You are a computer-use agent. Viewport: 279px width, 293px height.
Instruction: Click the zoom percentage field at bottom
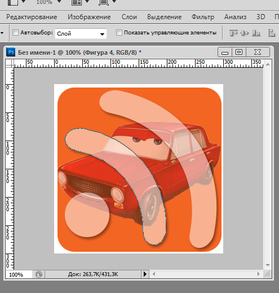pos(19,274)
